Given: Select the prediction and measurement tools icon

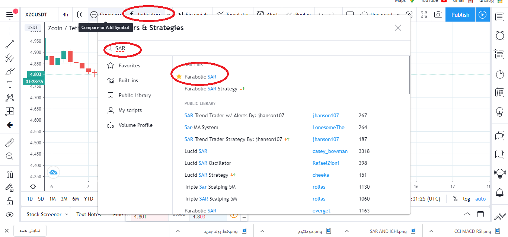Looking at the screenshot, I should click(10, 111).
